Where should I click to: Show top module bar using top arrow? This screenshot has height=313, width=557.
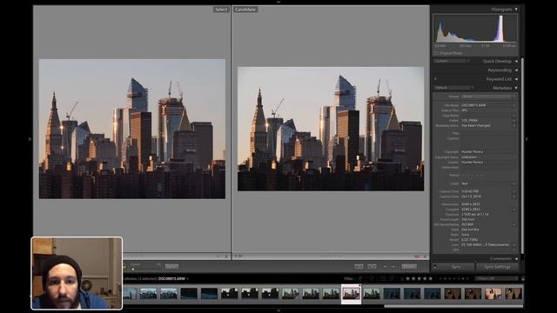click(278, 2)
